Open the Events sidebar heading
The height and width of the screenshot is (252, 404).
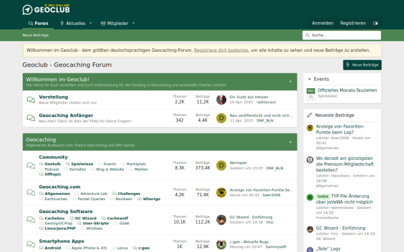(321, 79)
